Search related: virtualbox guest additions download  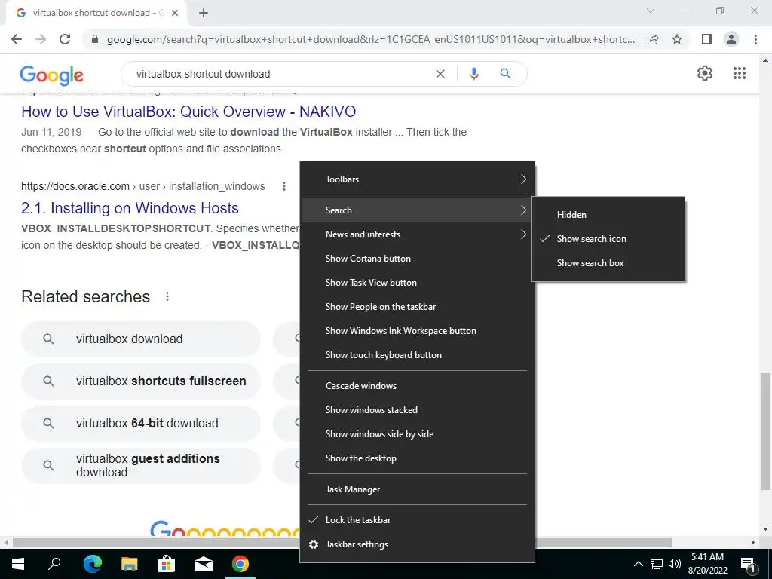pyautogui.click(x=141, y=465)
